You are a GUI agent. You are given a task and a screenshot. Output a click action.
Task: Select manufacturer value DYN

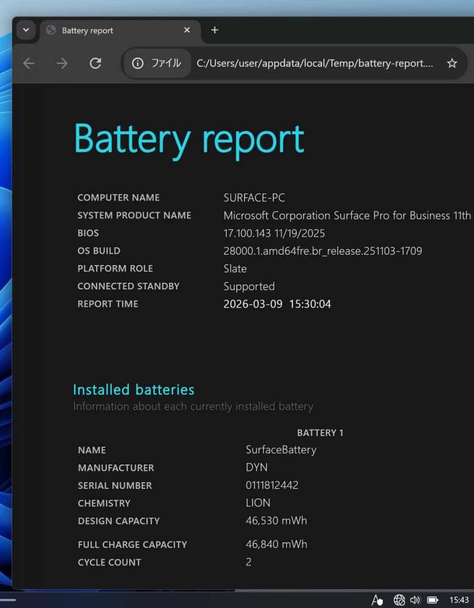256,468
